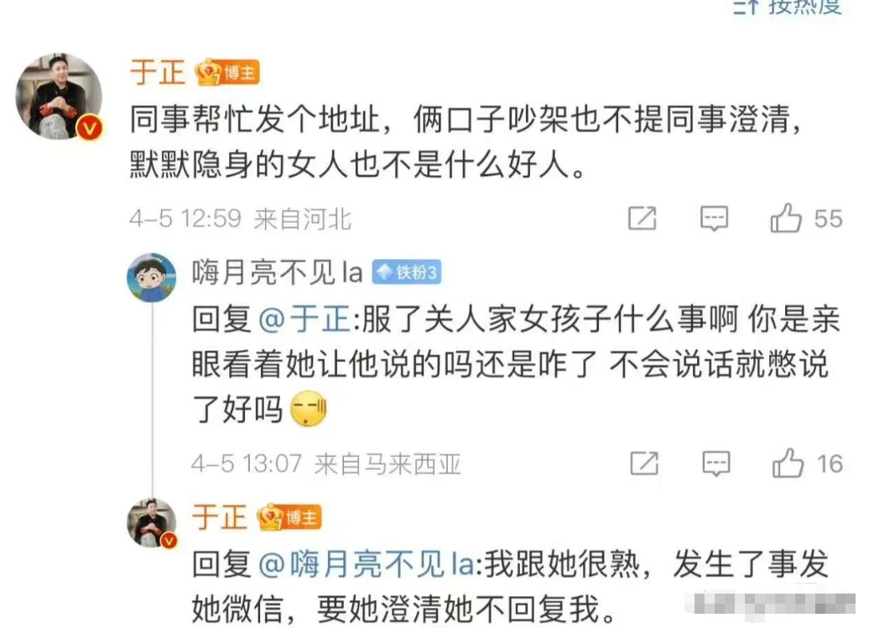Image resolution: width=869 pixels, height=628 pixels.
Task: Tap the 55 like count number
Action: (x=828, y=219)
